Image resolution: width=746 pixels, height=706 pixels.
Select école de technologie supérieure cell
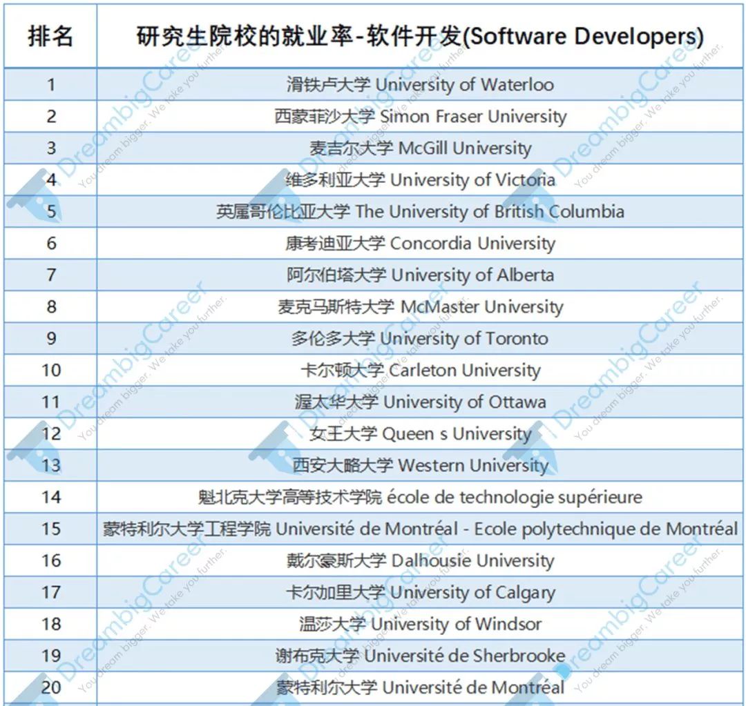click(x=420, y=498)
